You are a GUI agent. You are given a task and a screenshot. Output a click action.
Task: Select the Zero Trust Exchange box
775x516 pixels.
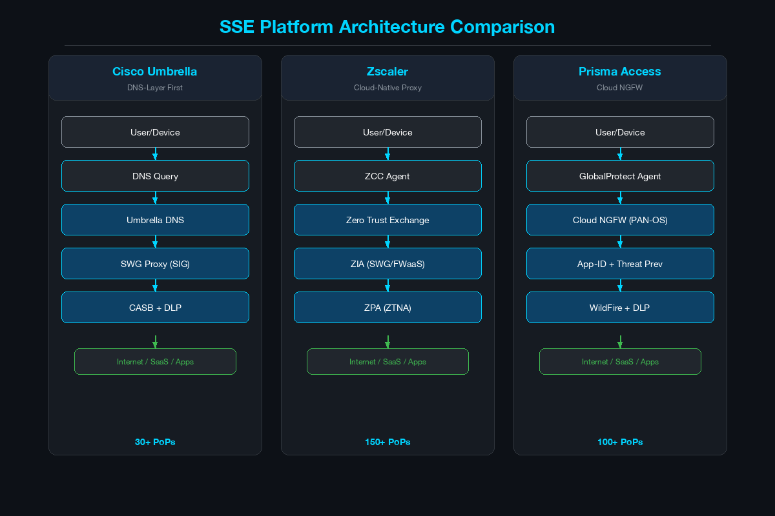(387, 220)
